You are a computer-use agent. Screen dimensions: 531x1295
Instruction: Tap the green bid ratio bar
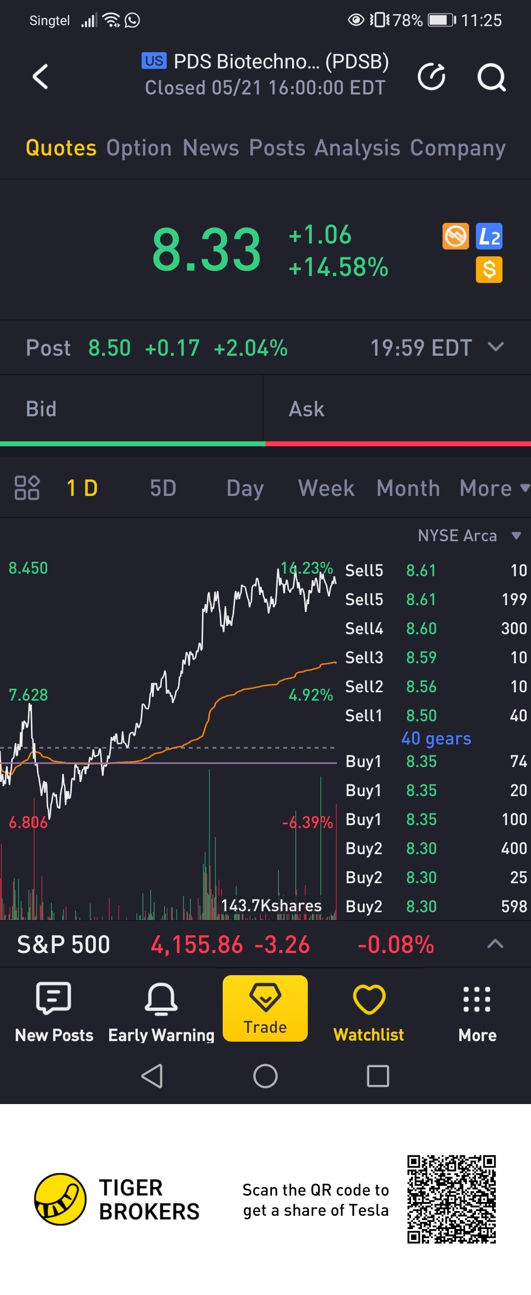point(133,443)
